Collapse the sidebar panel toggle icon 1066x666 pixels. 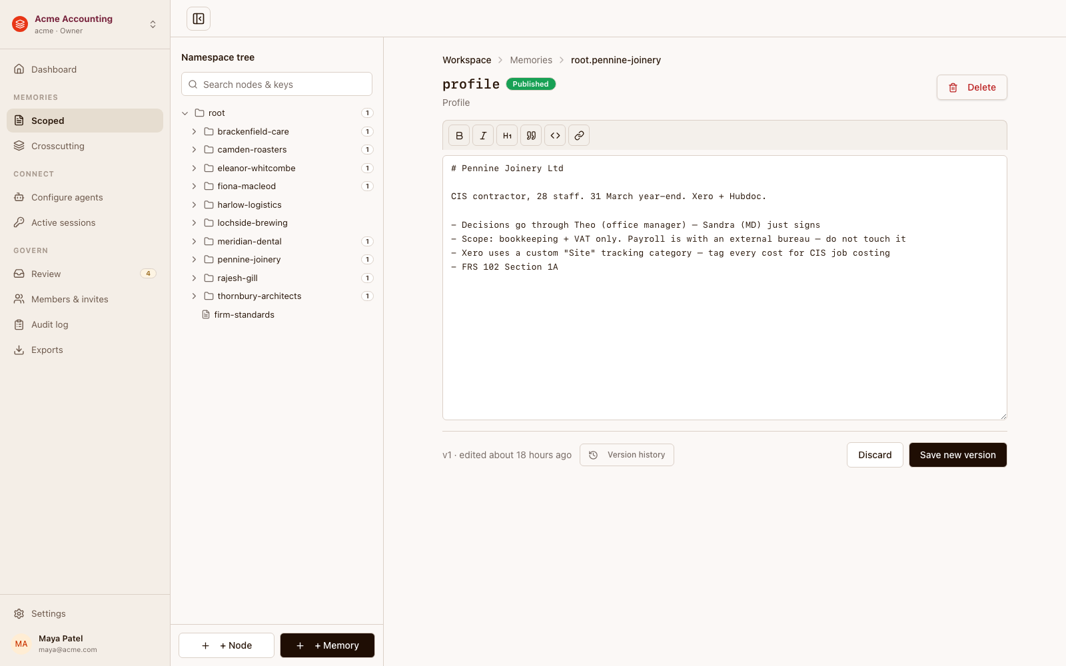tap(199, 19)
